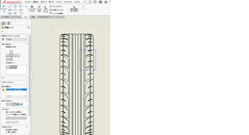Select the wireframe display style icon
Screen dimensions: 249x135
click(7, 104)
